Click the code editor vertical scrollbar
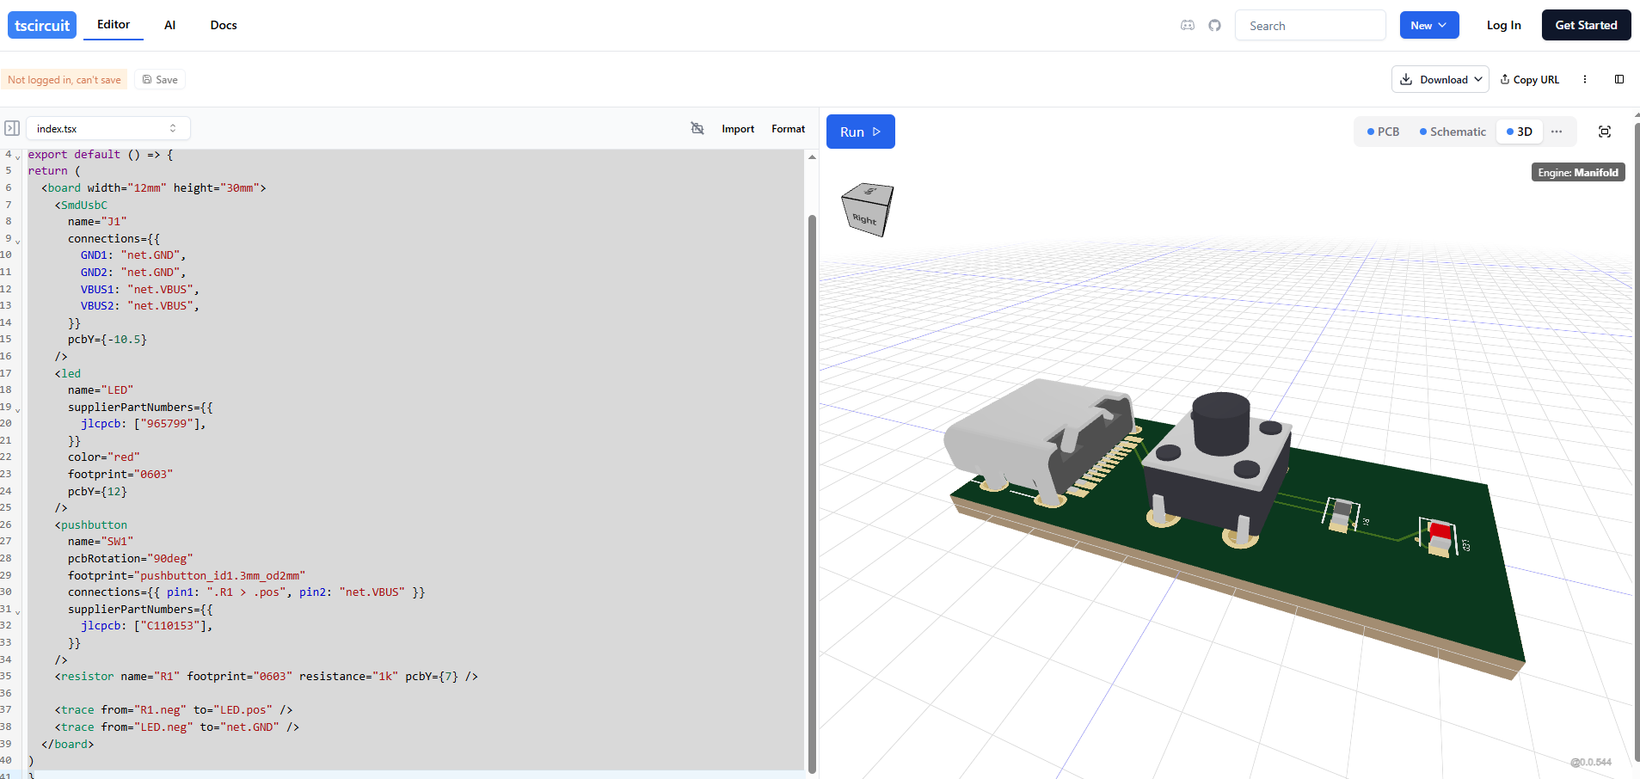Viewport: 1640px width, 779px height. point(811,490)
